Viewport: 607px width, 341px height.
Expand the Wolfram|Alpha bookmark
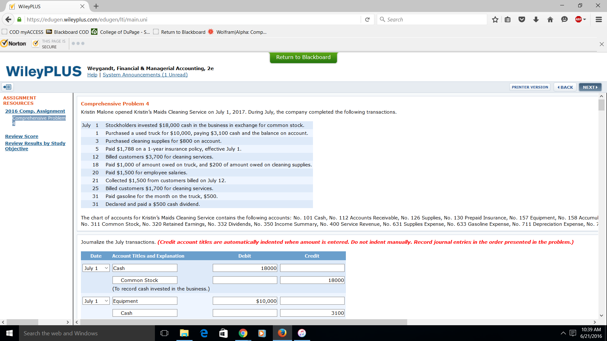coord(236,32)
